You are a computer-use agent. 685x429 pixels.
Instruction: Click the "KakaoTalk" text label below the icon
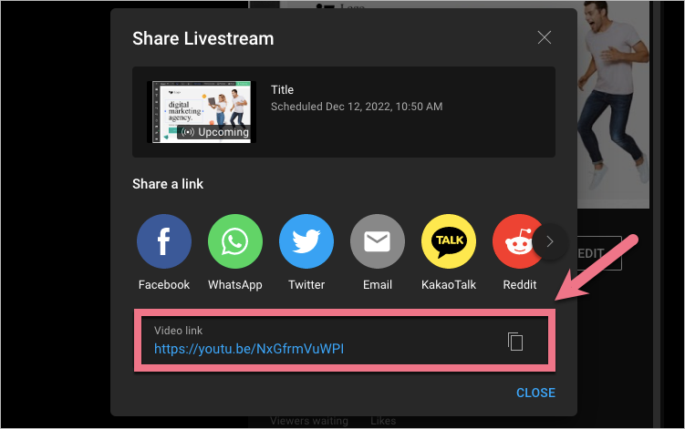tap(449, 285)
